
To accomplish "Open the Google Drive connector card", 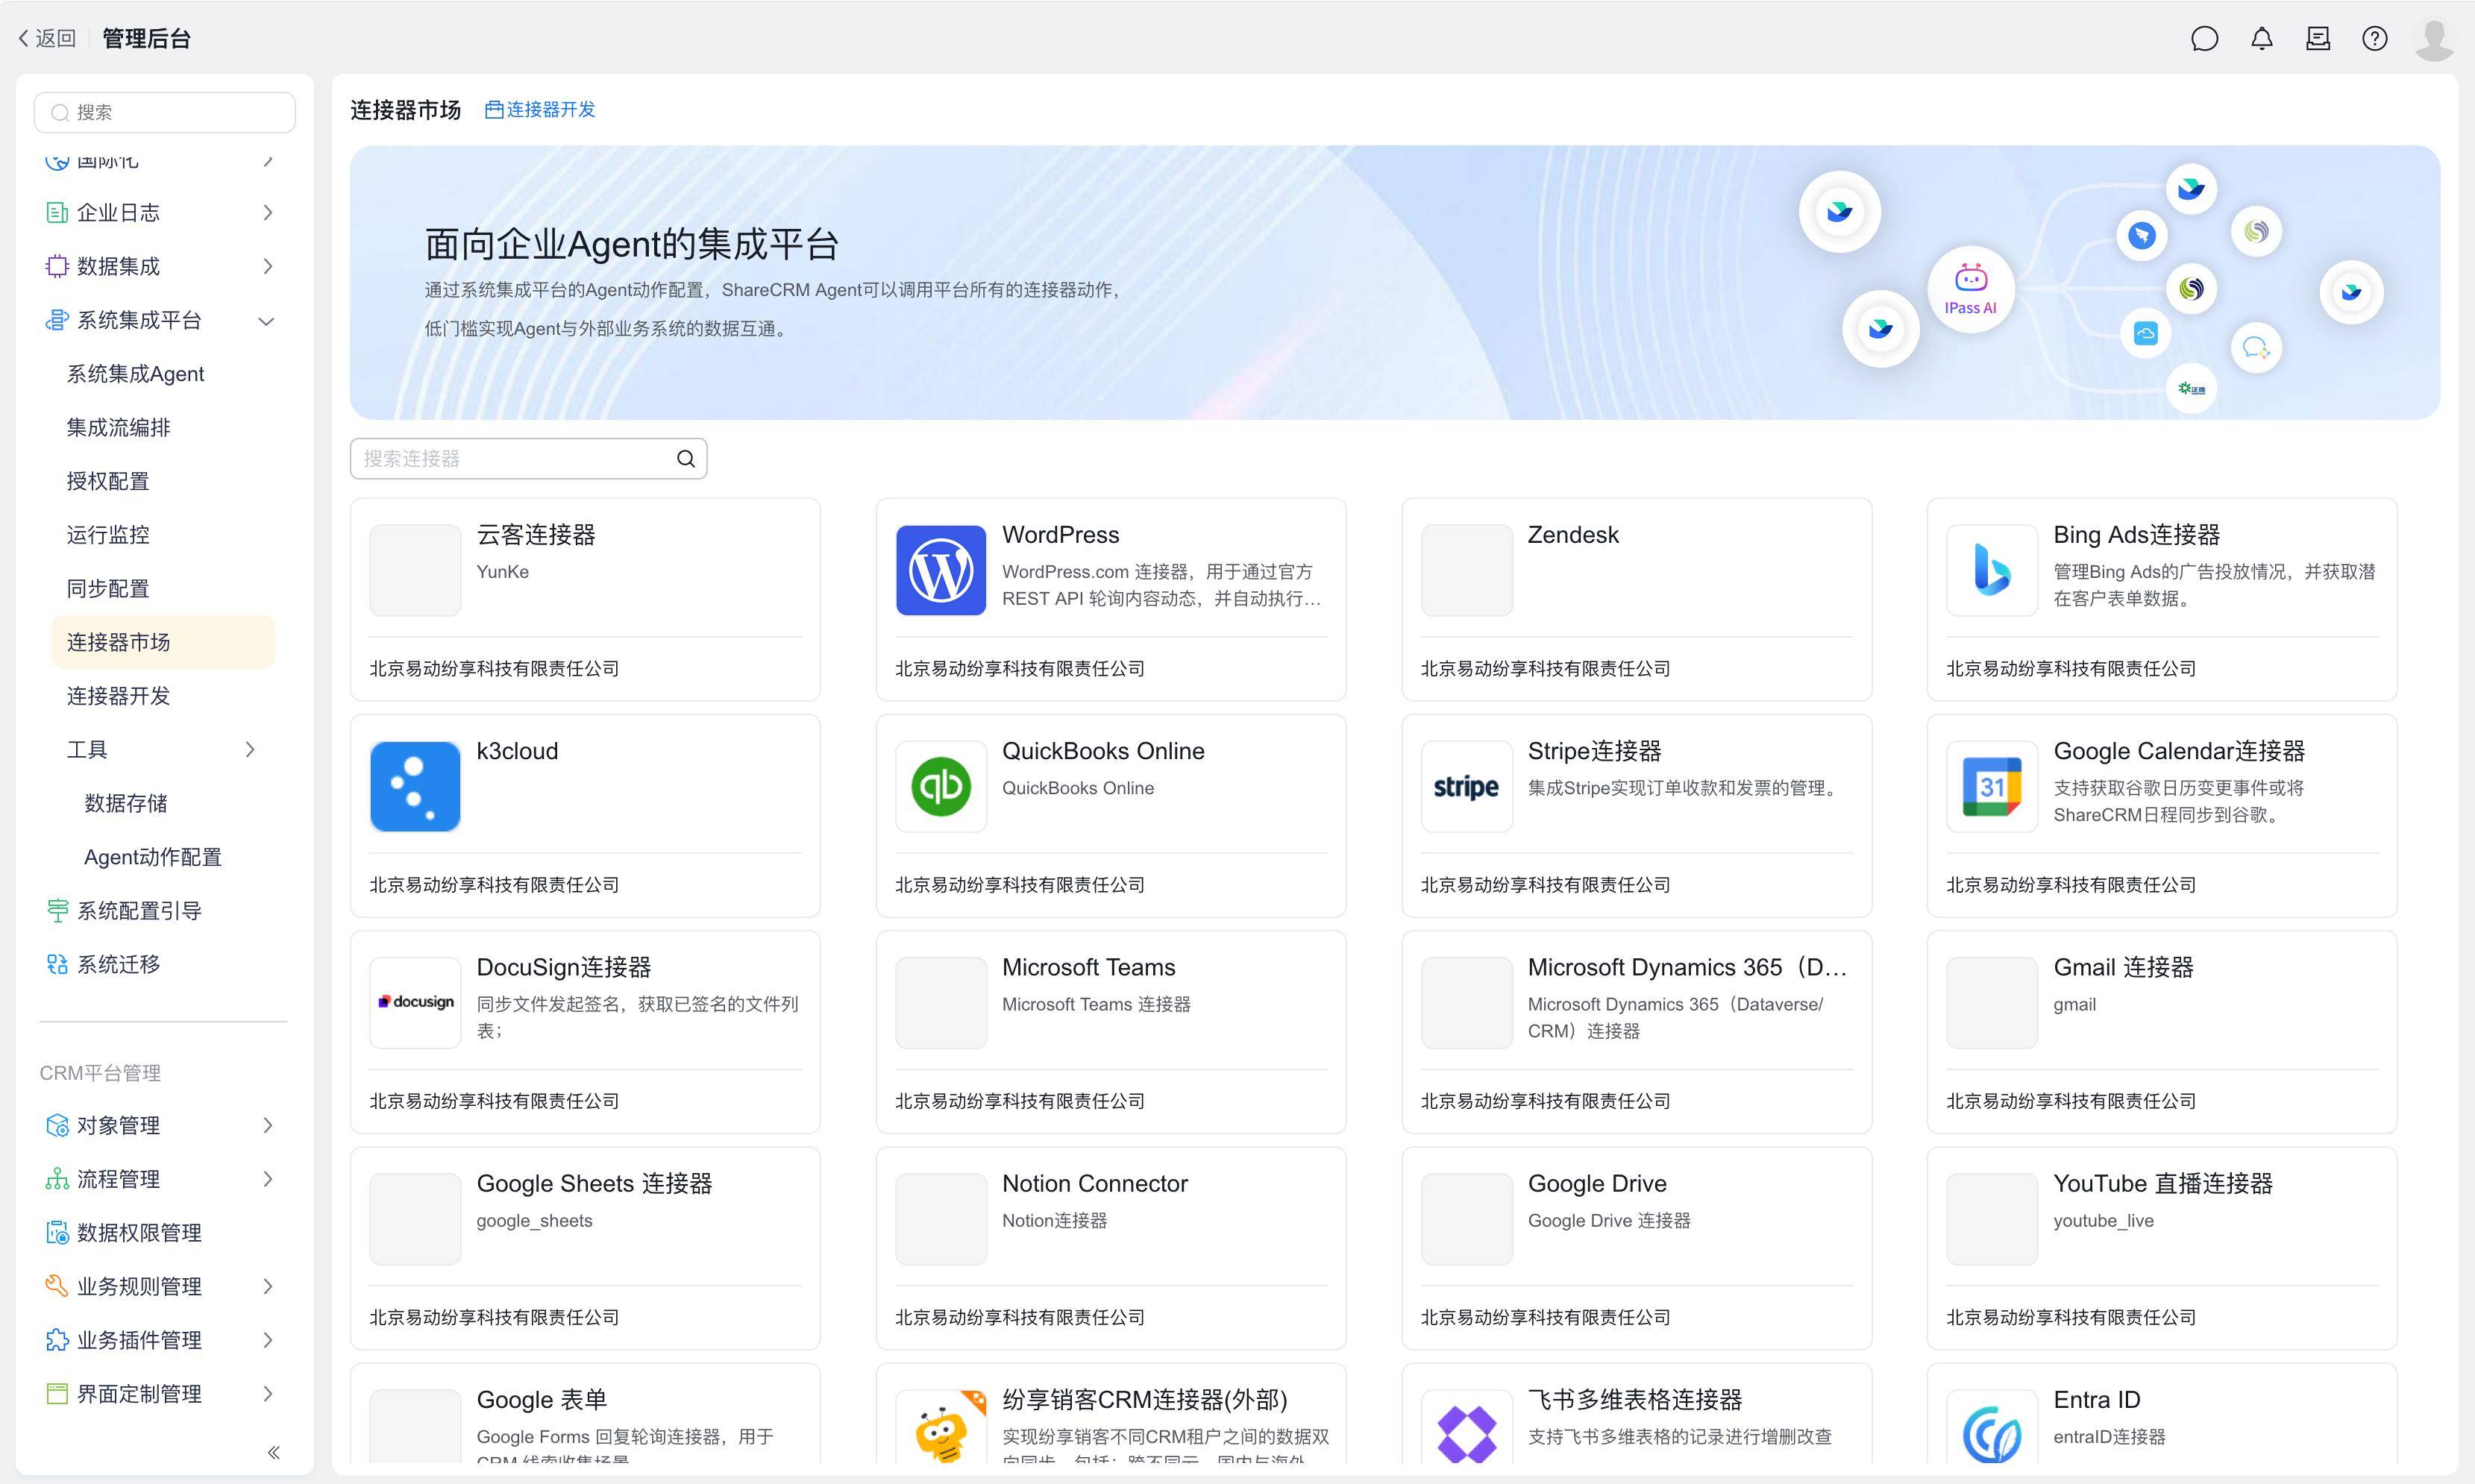I will pyautogui.click(x=1636, y=1248).
